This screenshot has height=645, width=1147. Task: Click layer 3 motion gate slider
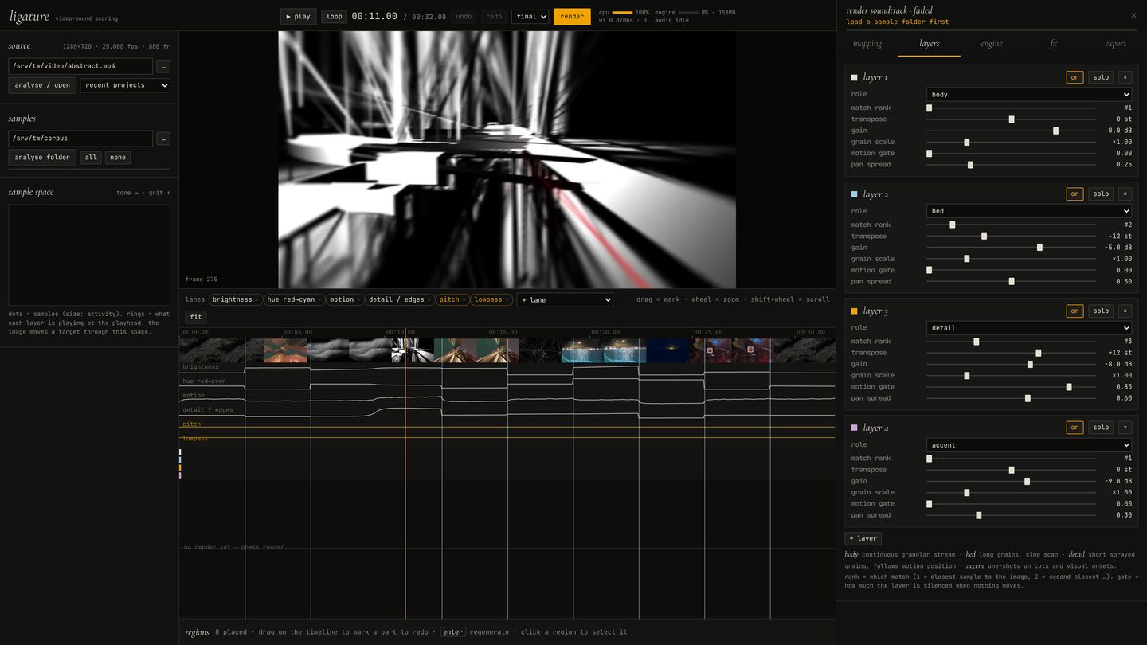[x=1011, y=387]
